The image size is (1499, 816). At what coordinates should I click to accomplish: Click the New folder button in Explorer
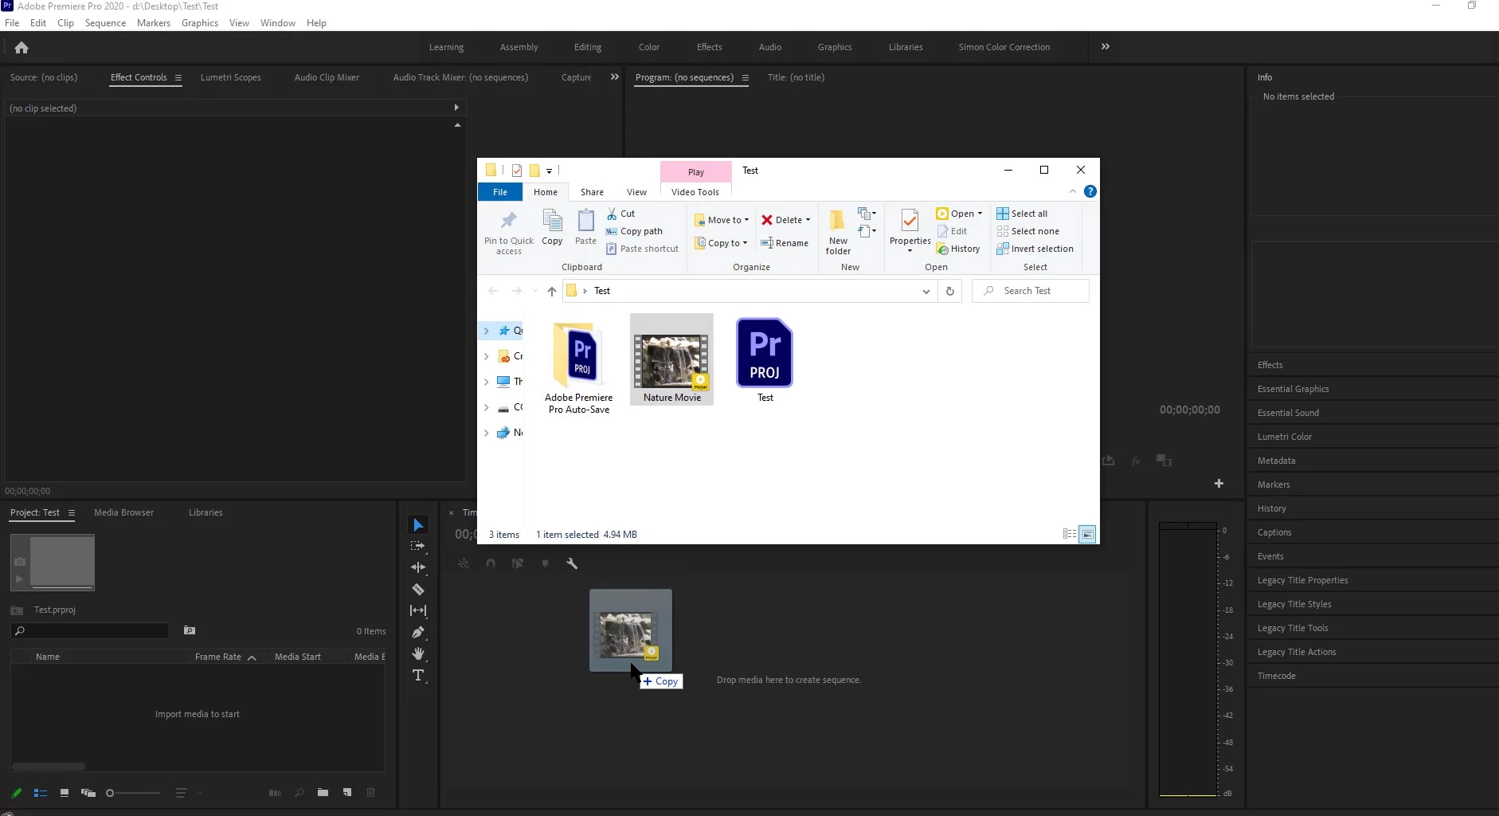(838, 232)
